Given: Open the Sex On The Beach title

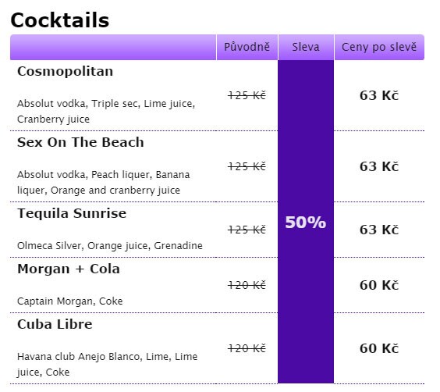Looking at the screenshot, I should 80,142.
